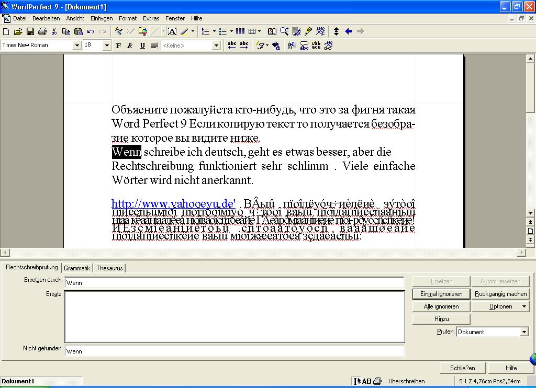Viewport: 536px width, 388px height.
Task: Apply bulleted list formatting
Action: [x=223, y=32]
